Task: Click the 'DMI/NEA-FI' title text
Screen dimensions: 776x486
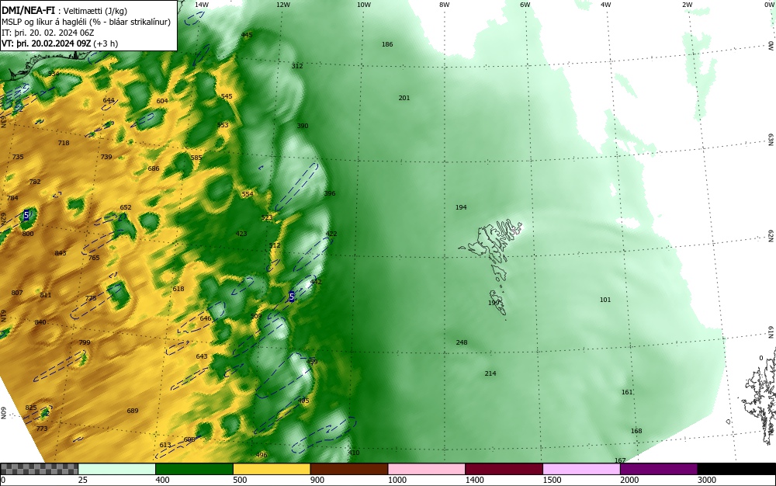Action: pos(28,9)
